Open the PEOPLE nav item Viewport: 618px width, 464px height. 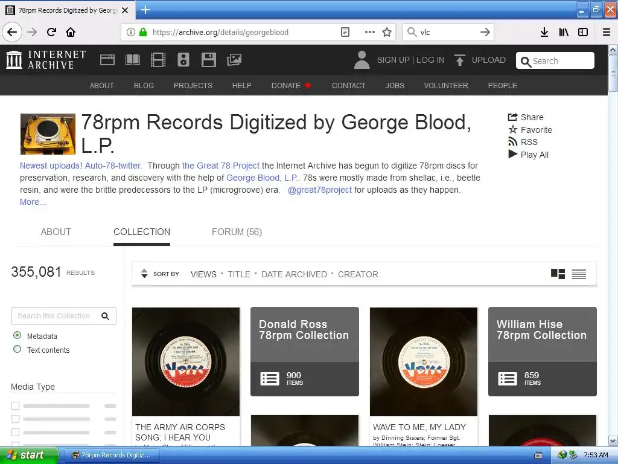(503, 86)
